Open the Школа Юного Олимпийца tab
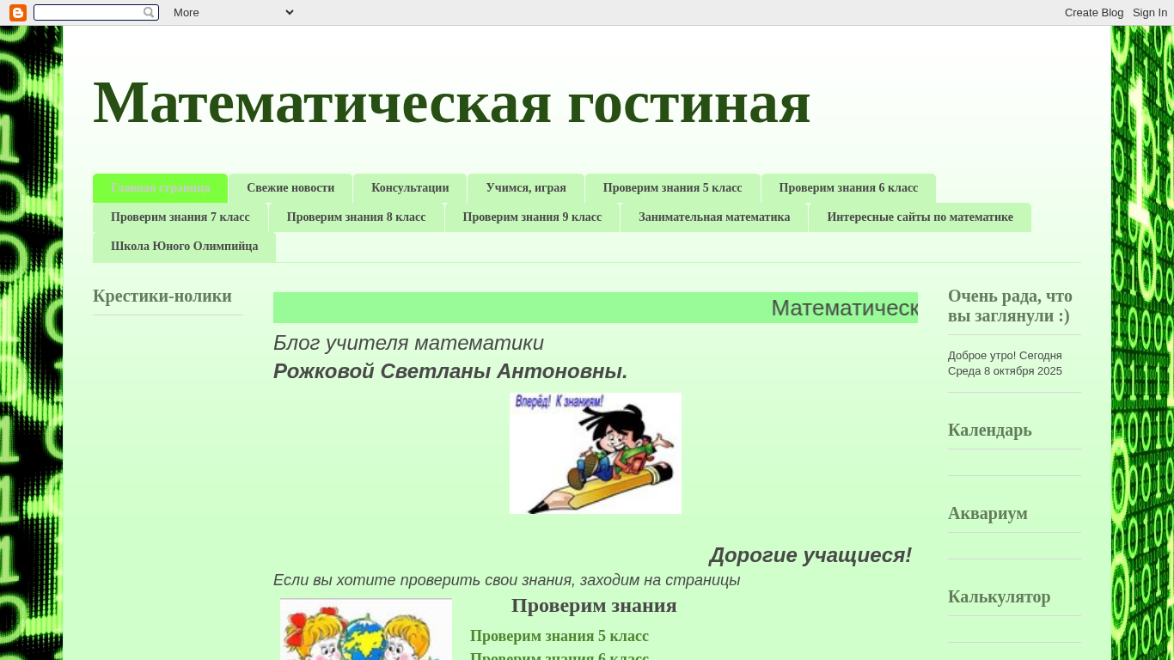 [184, 247]
